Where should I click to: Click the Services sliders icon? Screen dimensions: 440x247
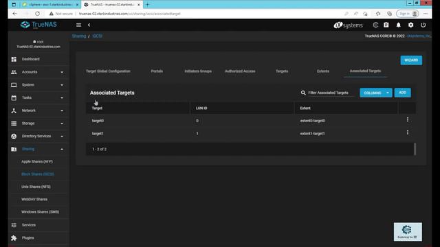point(14,225)
